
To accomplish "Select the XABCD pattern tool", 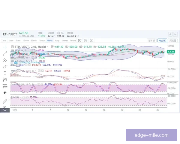I will click(x=5, y=79).
